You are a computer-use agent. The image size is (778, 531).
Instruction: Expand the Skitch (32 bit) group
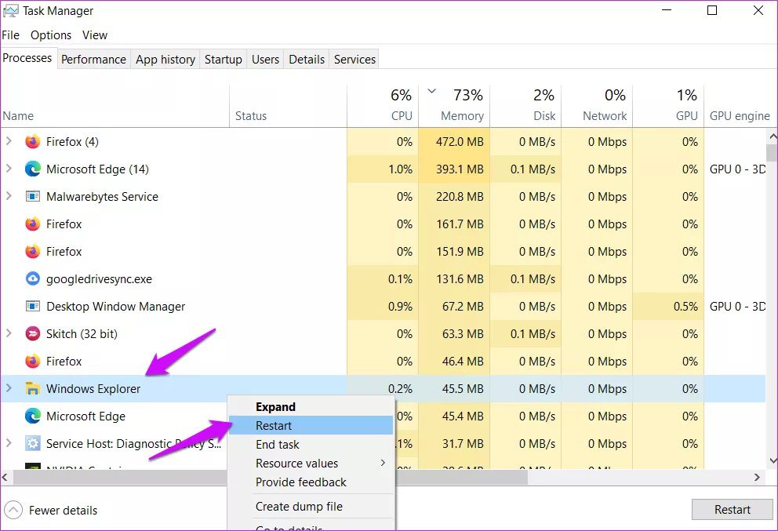point(9,333)
